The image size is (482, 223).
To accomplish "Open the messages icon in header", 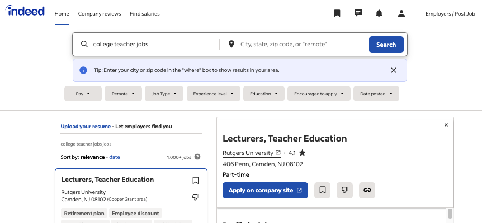I will coord(358,13).
